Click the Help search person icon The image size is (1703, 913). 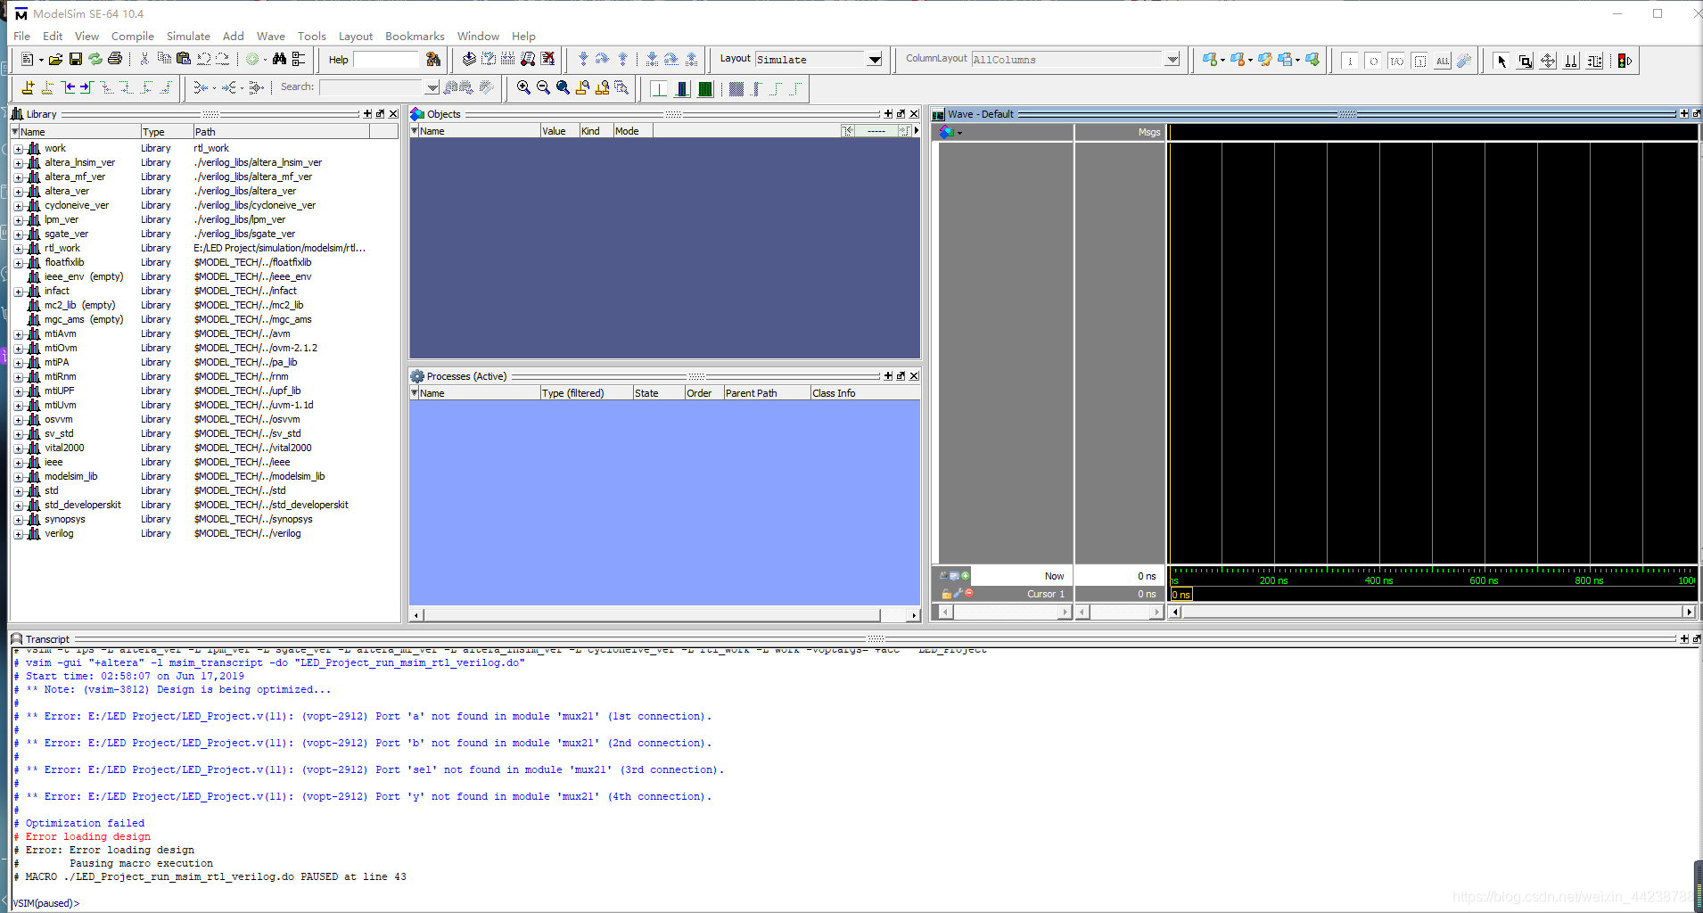click(433, 60)
